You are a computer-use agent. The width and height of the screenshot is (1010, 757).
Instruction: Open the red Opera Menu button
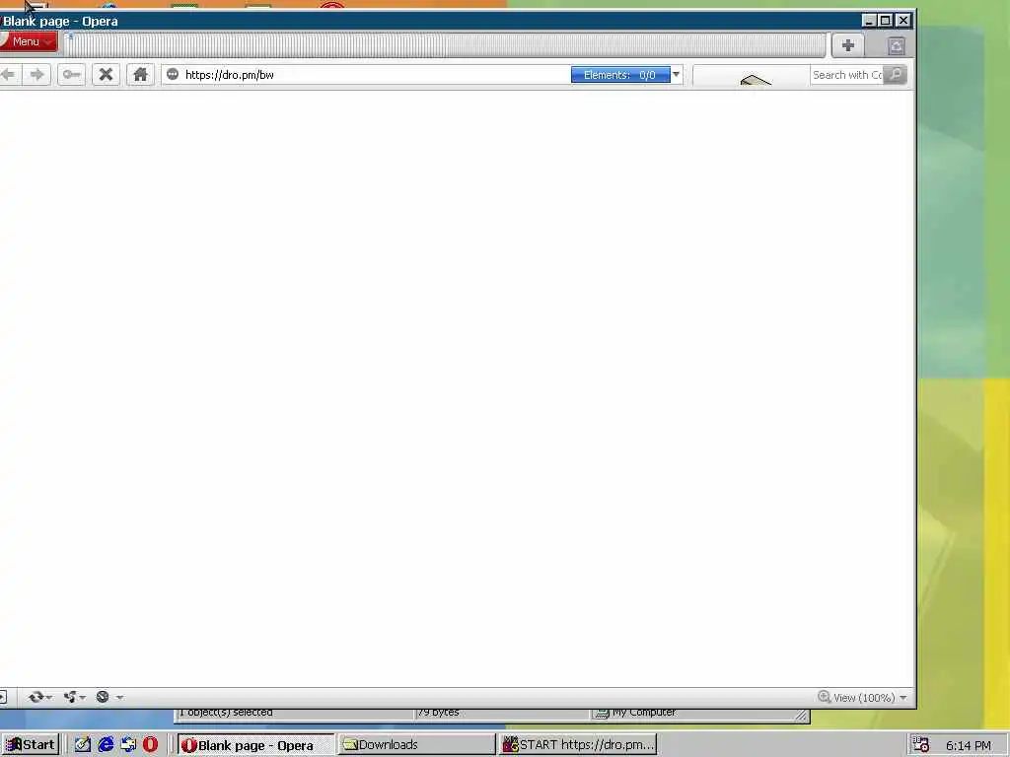pos(28,41)
